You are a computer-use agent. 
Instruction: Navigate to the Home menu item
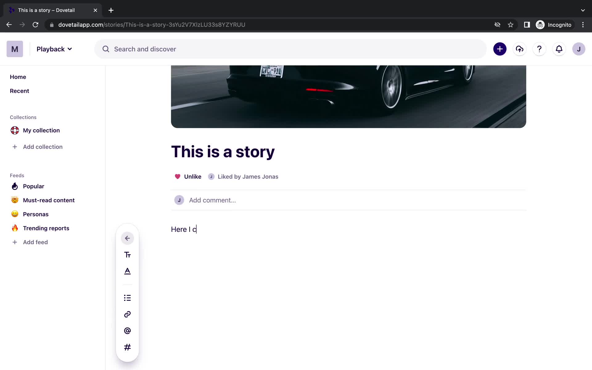click(x=18, y=76)
